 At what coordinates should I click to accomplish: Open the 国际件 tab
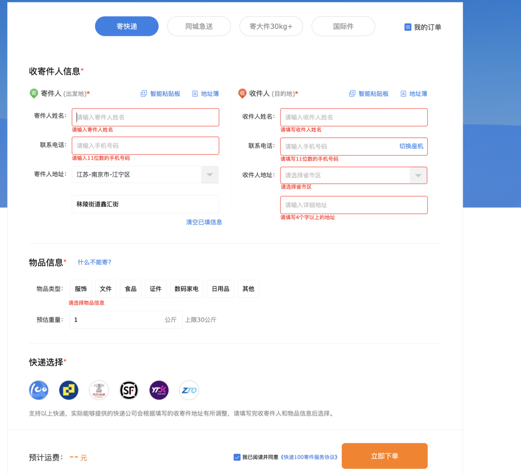[x=343, y=27]
